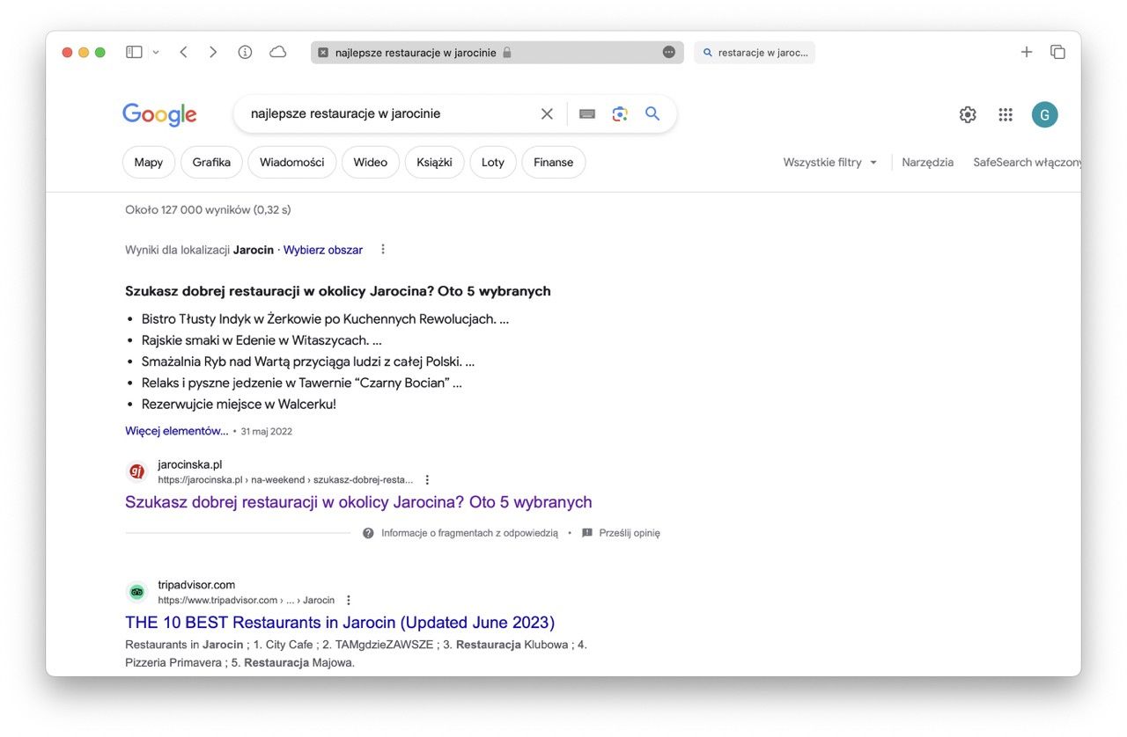Click the 'Około 127 000 wyników' text

(x=208, y=210)
